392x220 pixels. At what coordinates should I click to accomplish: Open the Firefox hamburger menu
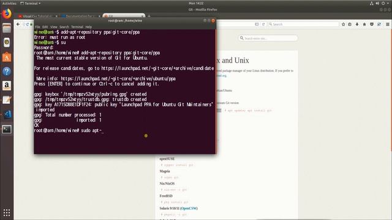point(388,24)
